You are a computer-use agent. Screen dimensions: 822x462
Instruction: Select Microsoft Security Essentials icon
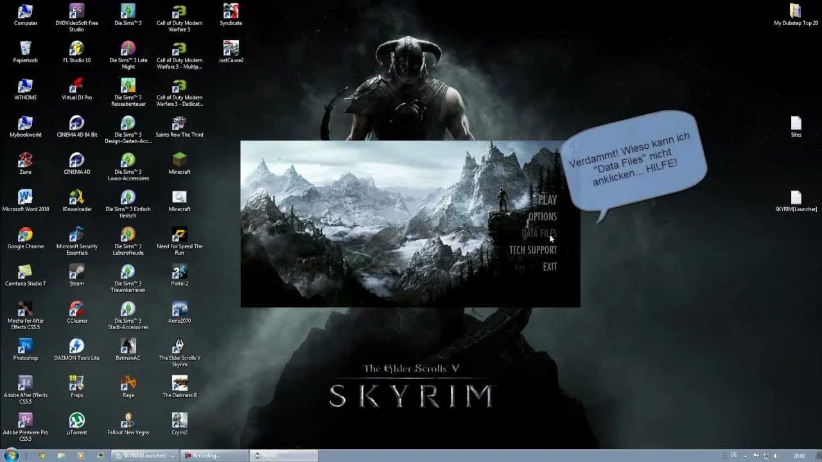pyautogui.click(x=77, y=241)
